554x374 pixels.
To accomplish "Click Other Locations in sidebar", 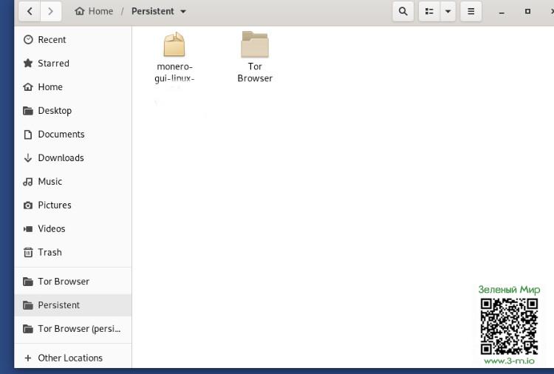I will tap(69, 358).
